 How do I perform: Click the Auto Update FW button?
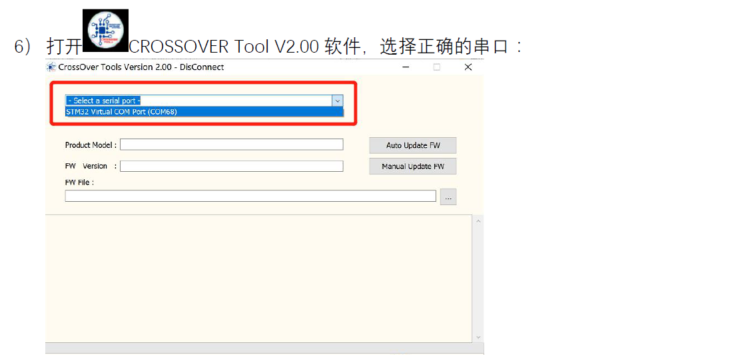(x=413, y=146)
